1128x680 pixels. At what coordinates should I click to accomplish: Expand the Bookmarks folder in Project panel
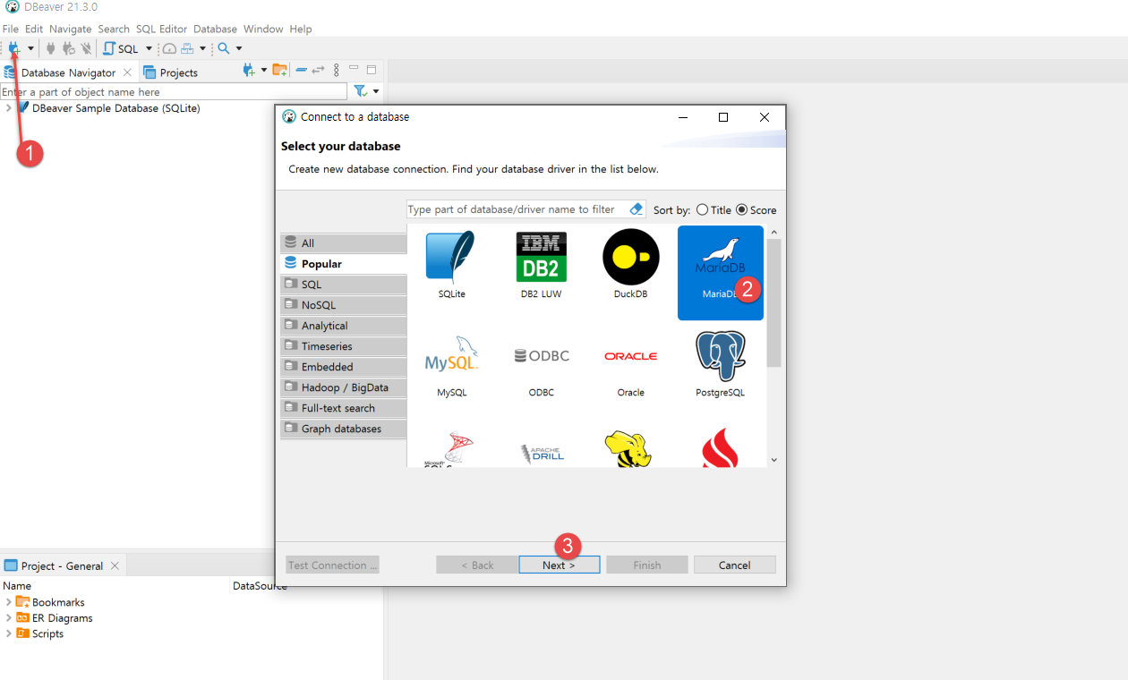click(9, 602)
